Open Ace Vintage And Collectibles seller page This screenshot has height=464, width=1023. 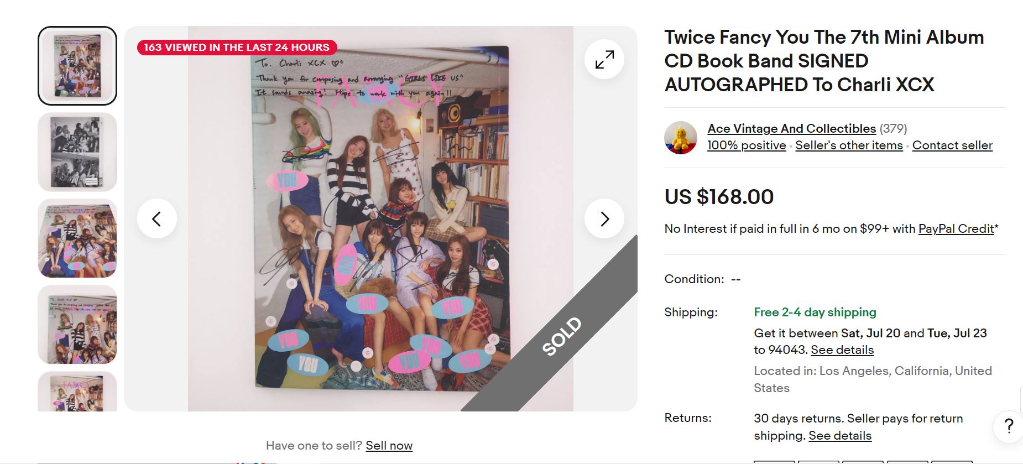pos(791,129)
